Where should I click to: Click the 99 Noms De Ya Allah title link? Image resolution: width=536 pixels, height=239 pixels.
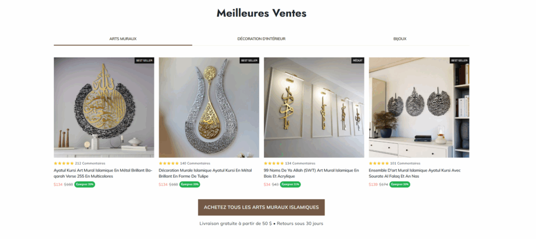pyautogui.click(x=311, y=173)
